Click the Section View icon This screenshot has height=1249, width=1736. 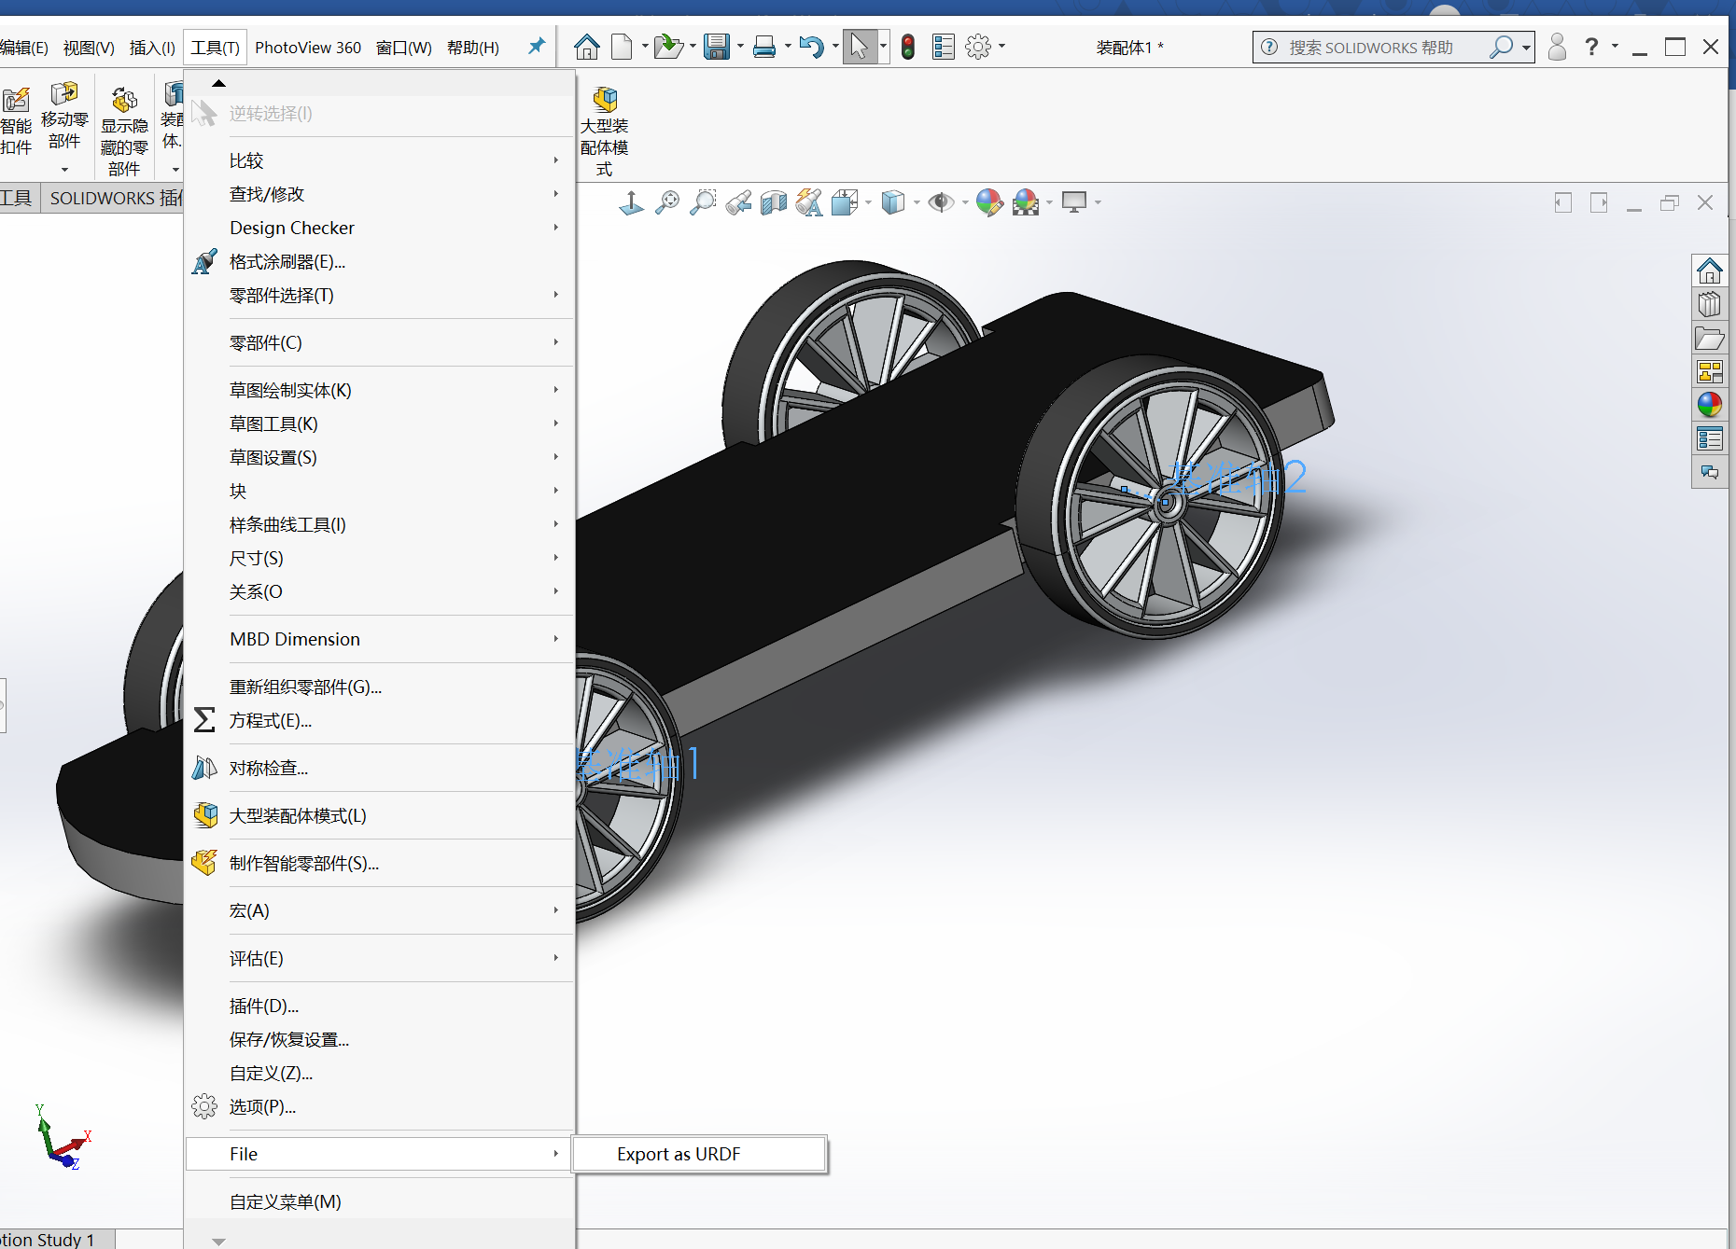tap(774, 202)
